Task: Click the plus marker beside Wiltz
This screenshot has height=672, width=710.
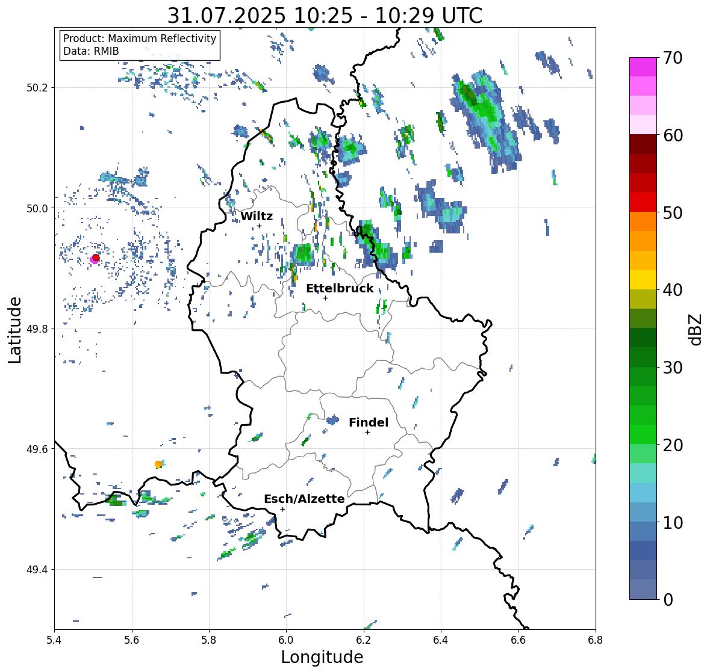Action: (259, 226)
